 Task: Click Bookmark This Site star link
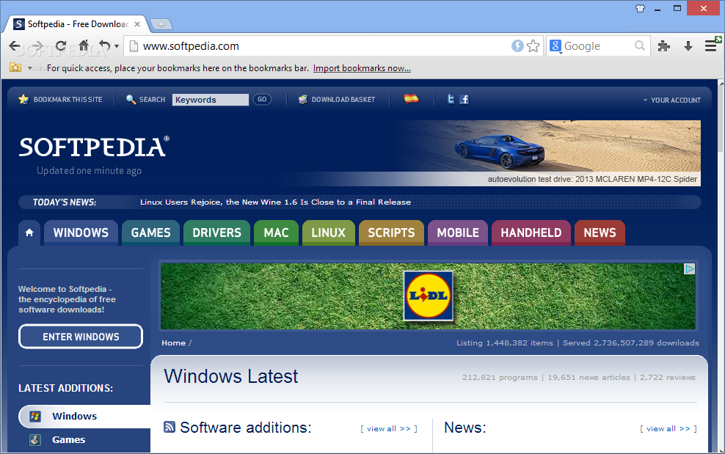[x=60, y=100]
